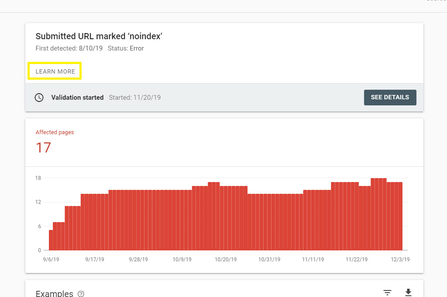The width and height of the screenshot is (447, 297).
Task: Click the y-axis value 6
Action: (x=40, y=226)
